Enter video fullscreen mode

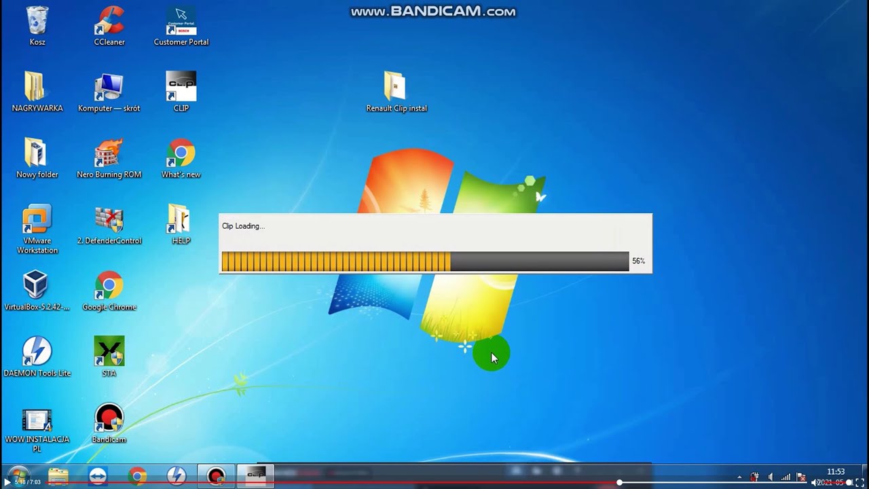(x=860, y=482)
